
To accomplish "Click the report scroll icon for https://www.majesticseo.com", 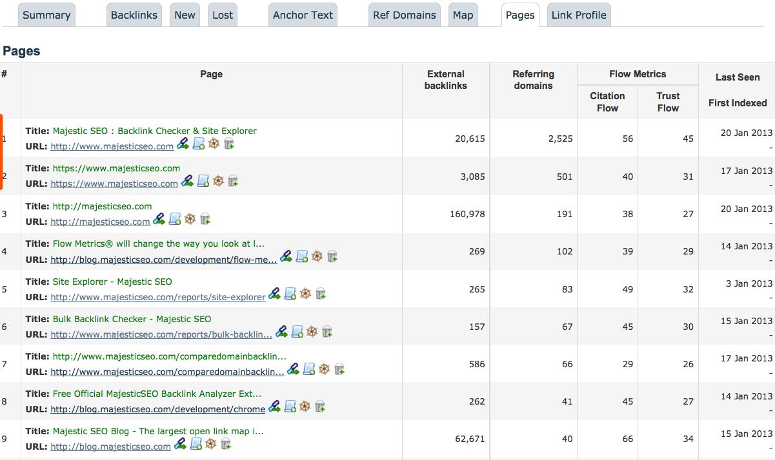I will tap(203, 181).
